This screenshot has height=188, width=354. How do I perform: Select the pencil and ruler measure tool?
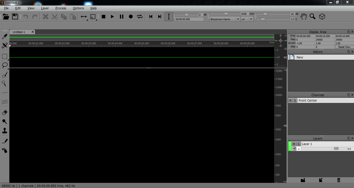(4, 46)
